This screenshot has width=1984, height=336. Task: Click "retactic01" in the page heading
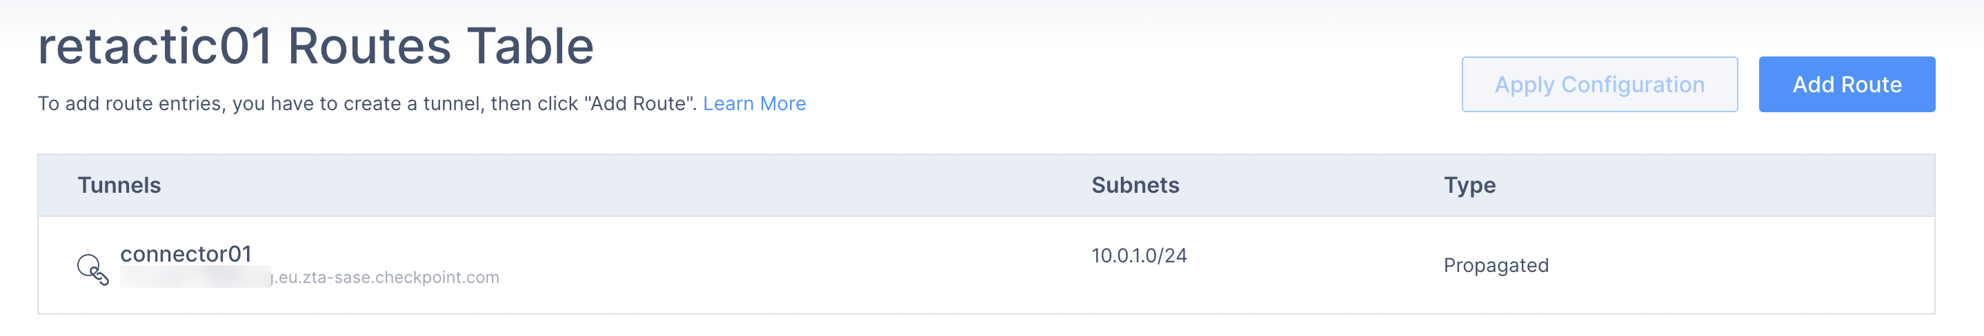tap(155, 46)
